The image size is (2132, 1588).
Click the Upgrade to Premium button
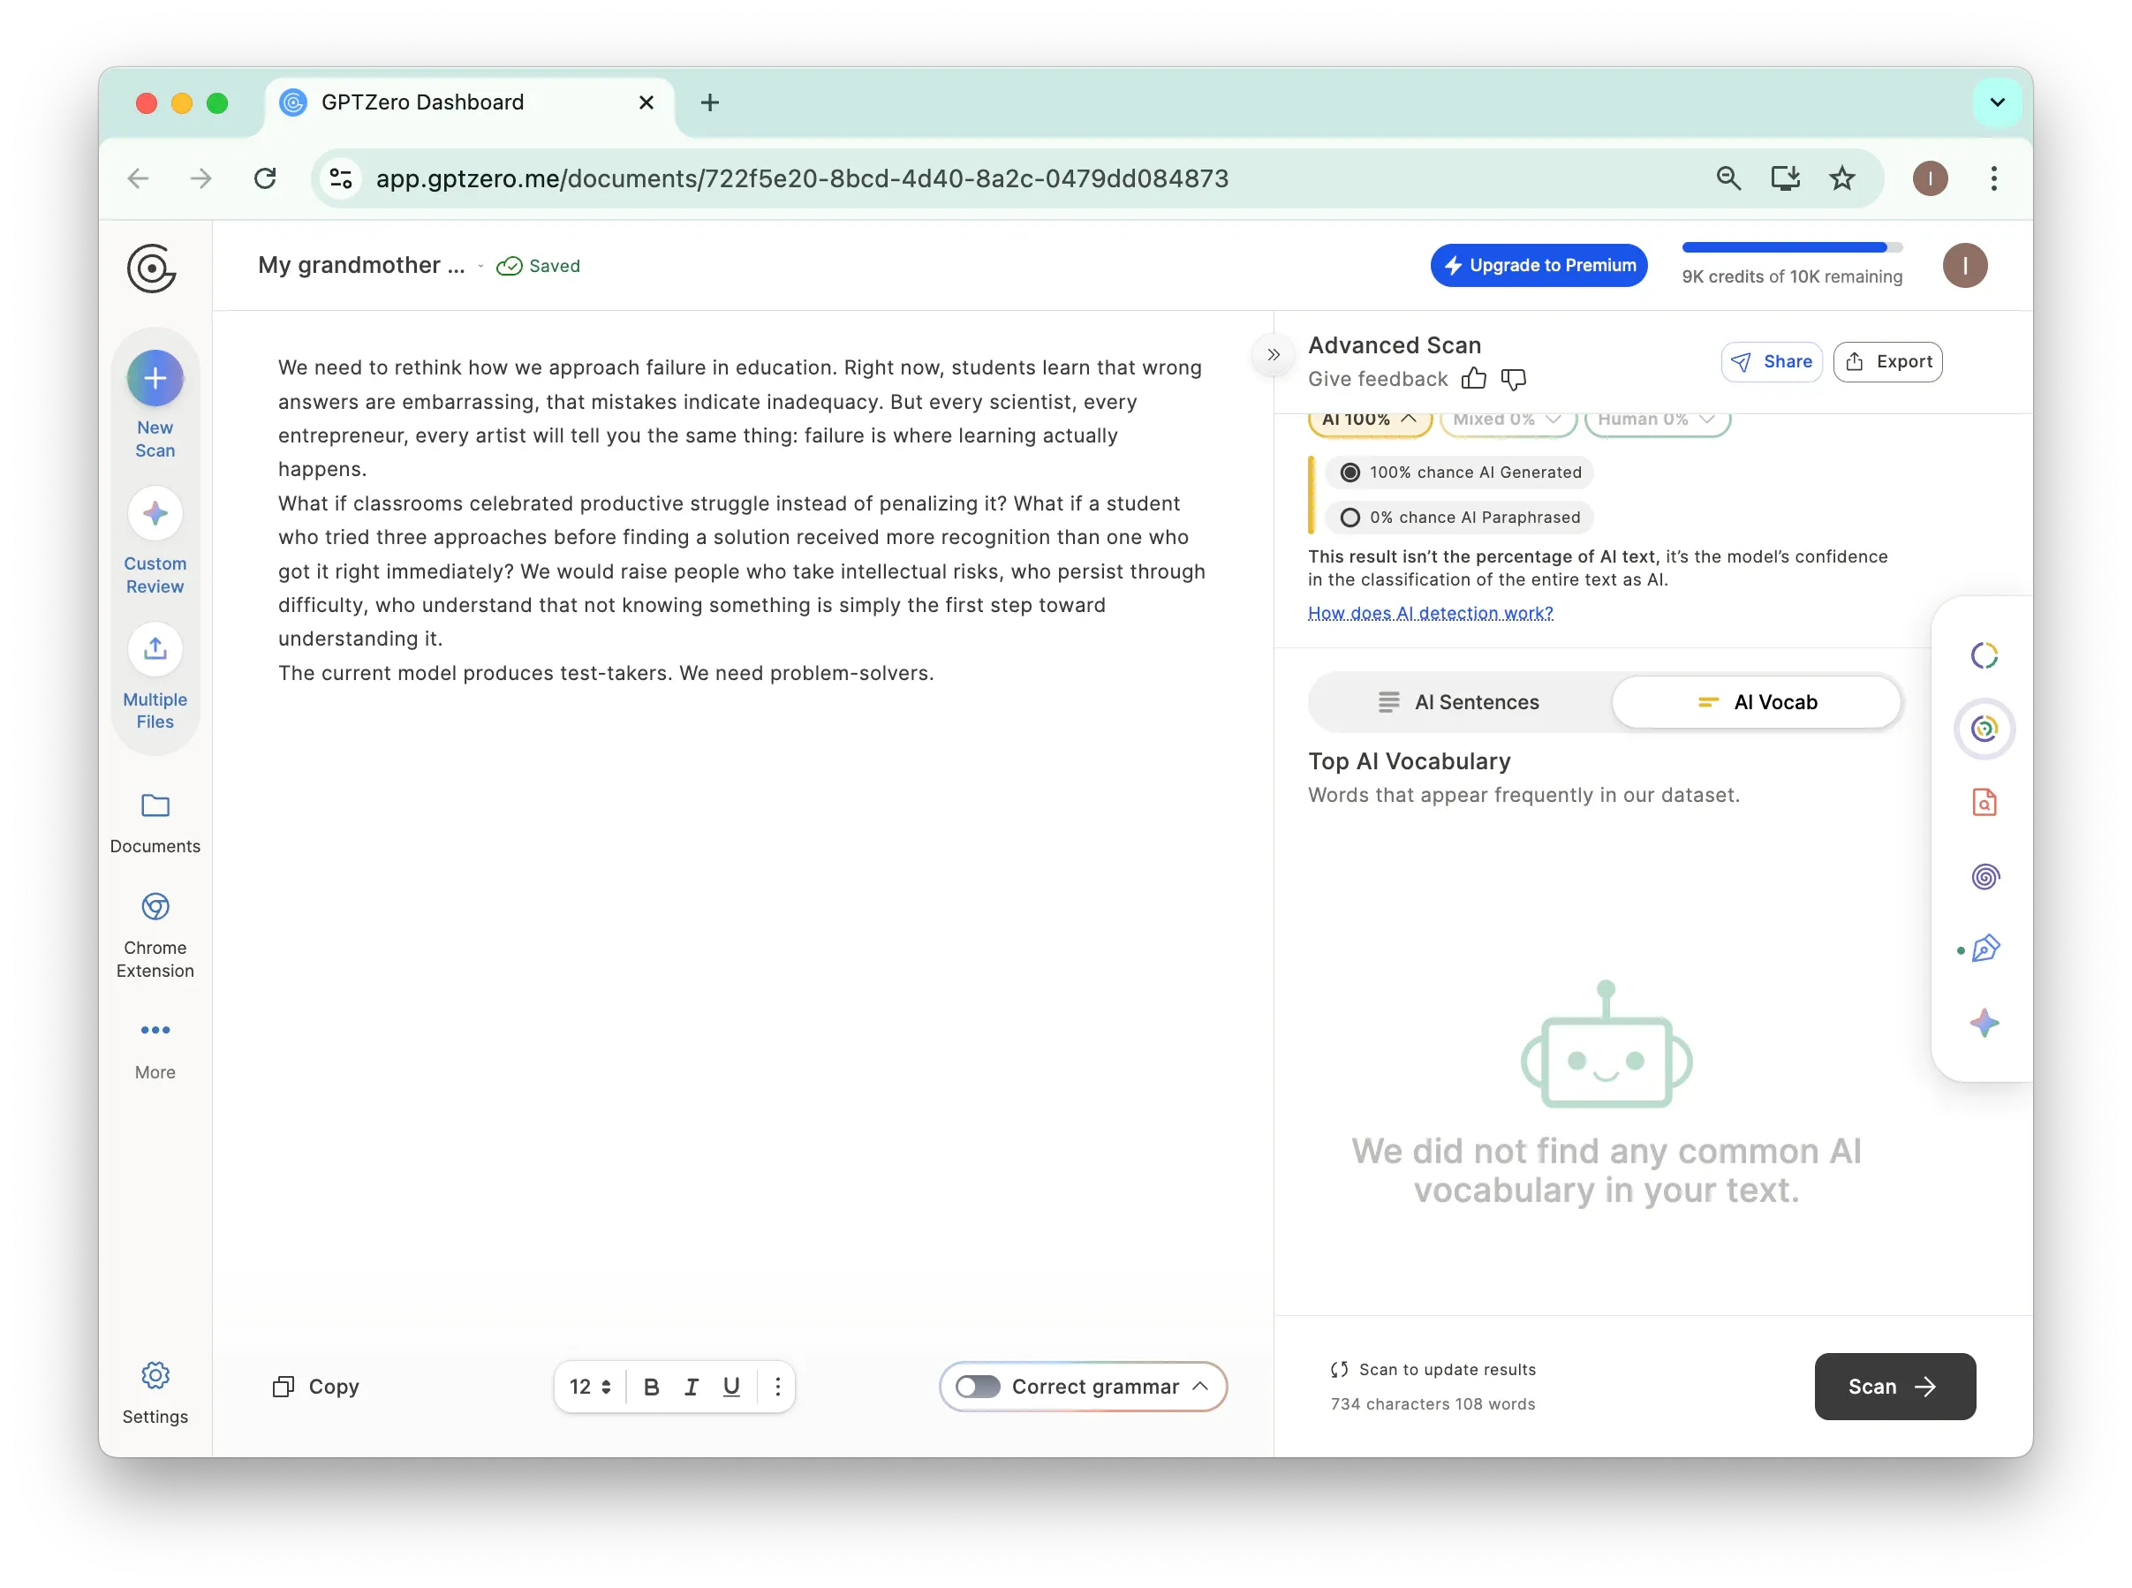pos(1538,265)
